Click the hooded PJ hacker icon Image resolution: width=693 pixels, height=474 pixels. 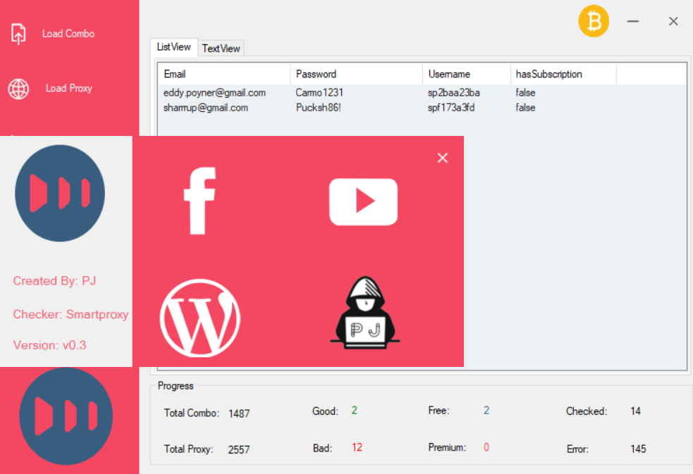(364, 312)
